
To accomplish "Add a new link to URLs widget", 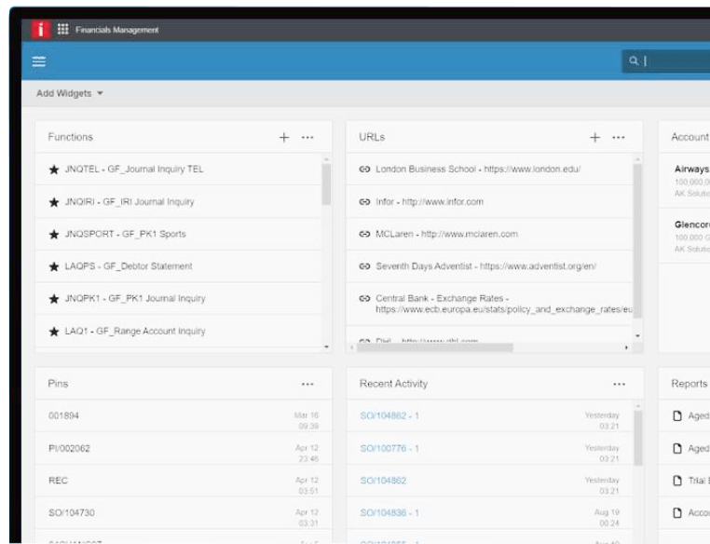I will (x=595, y=138).
